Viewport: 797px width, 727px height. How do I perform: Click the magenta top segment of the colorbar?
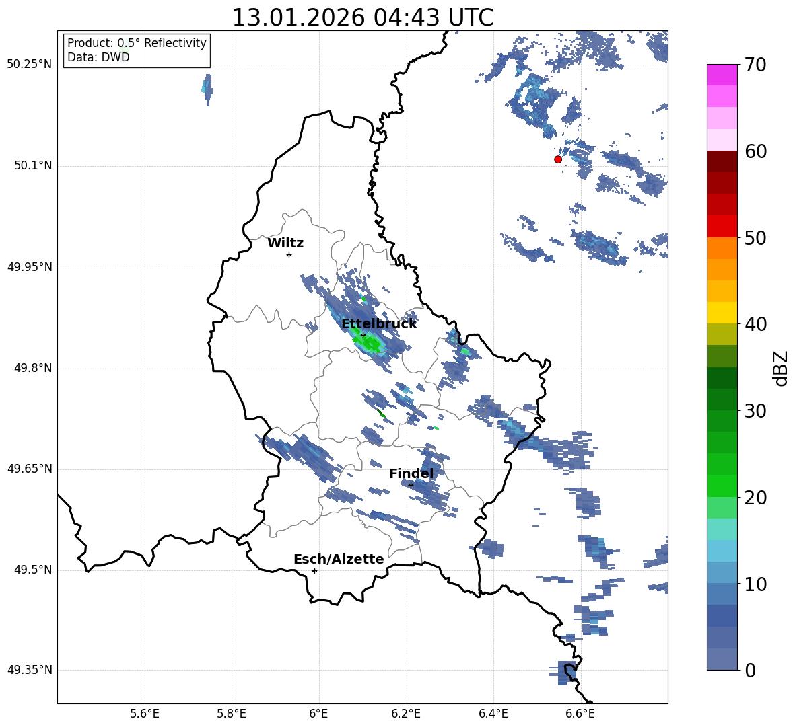(x=722, y=75)
